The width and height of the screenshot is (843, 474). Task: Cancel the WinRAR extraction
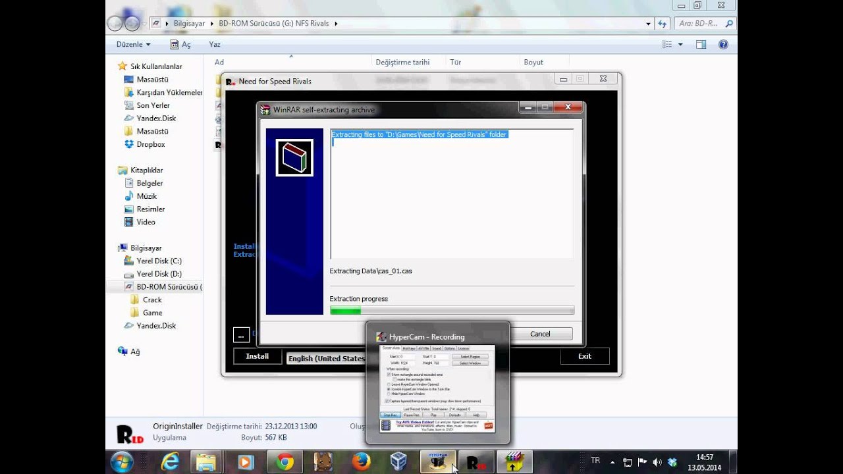(540, 334)
